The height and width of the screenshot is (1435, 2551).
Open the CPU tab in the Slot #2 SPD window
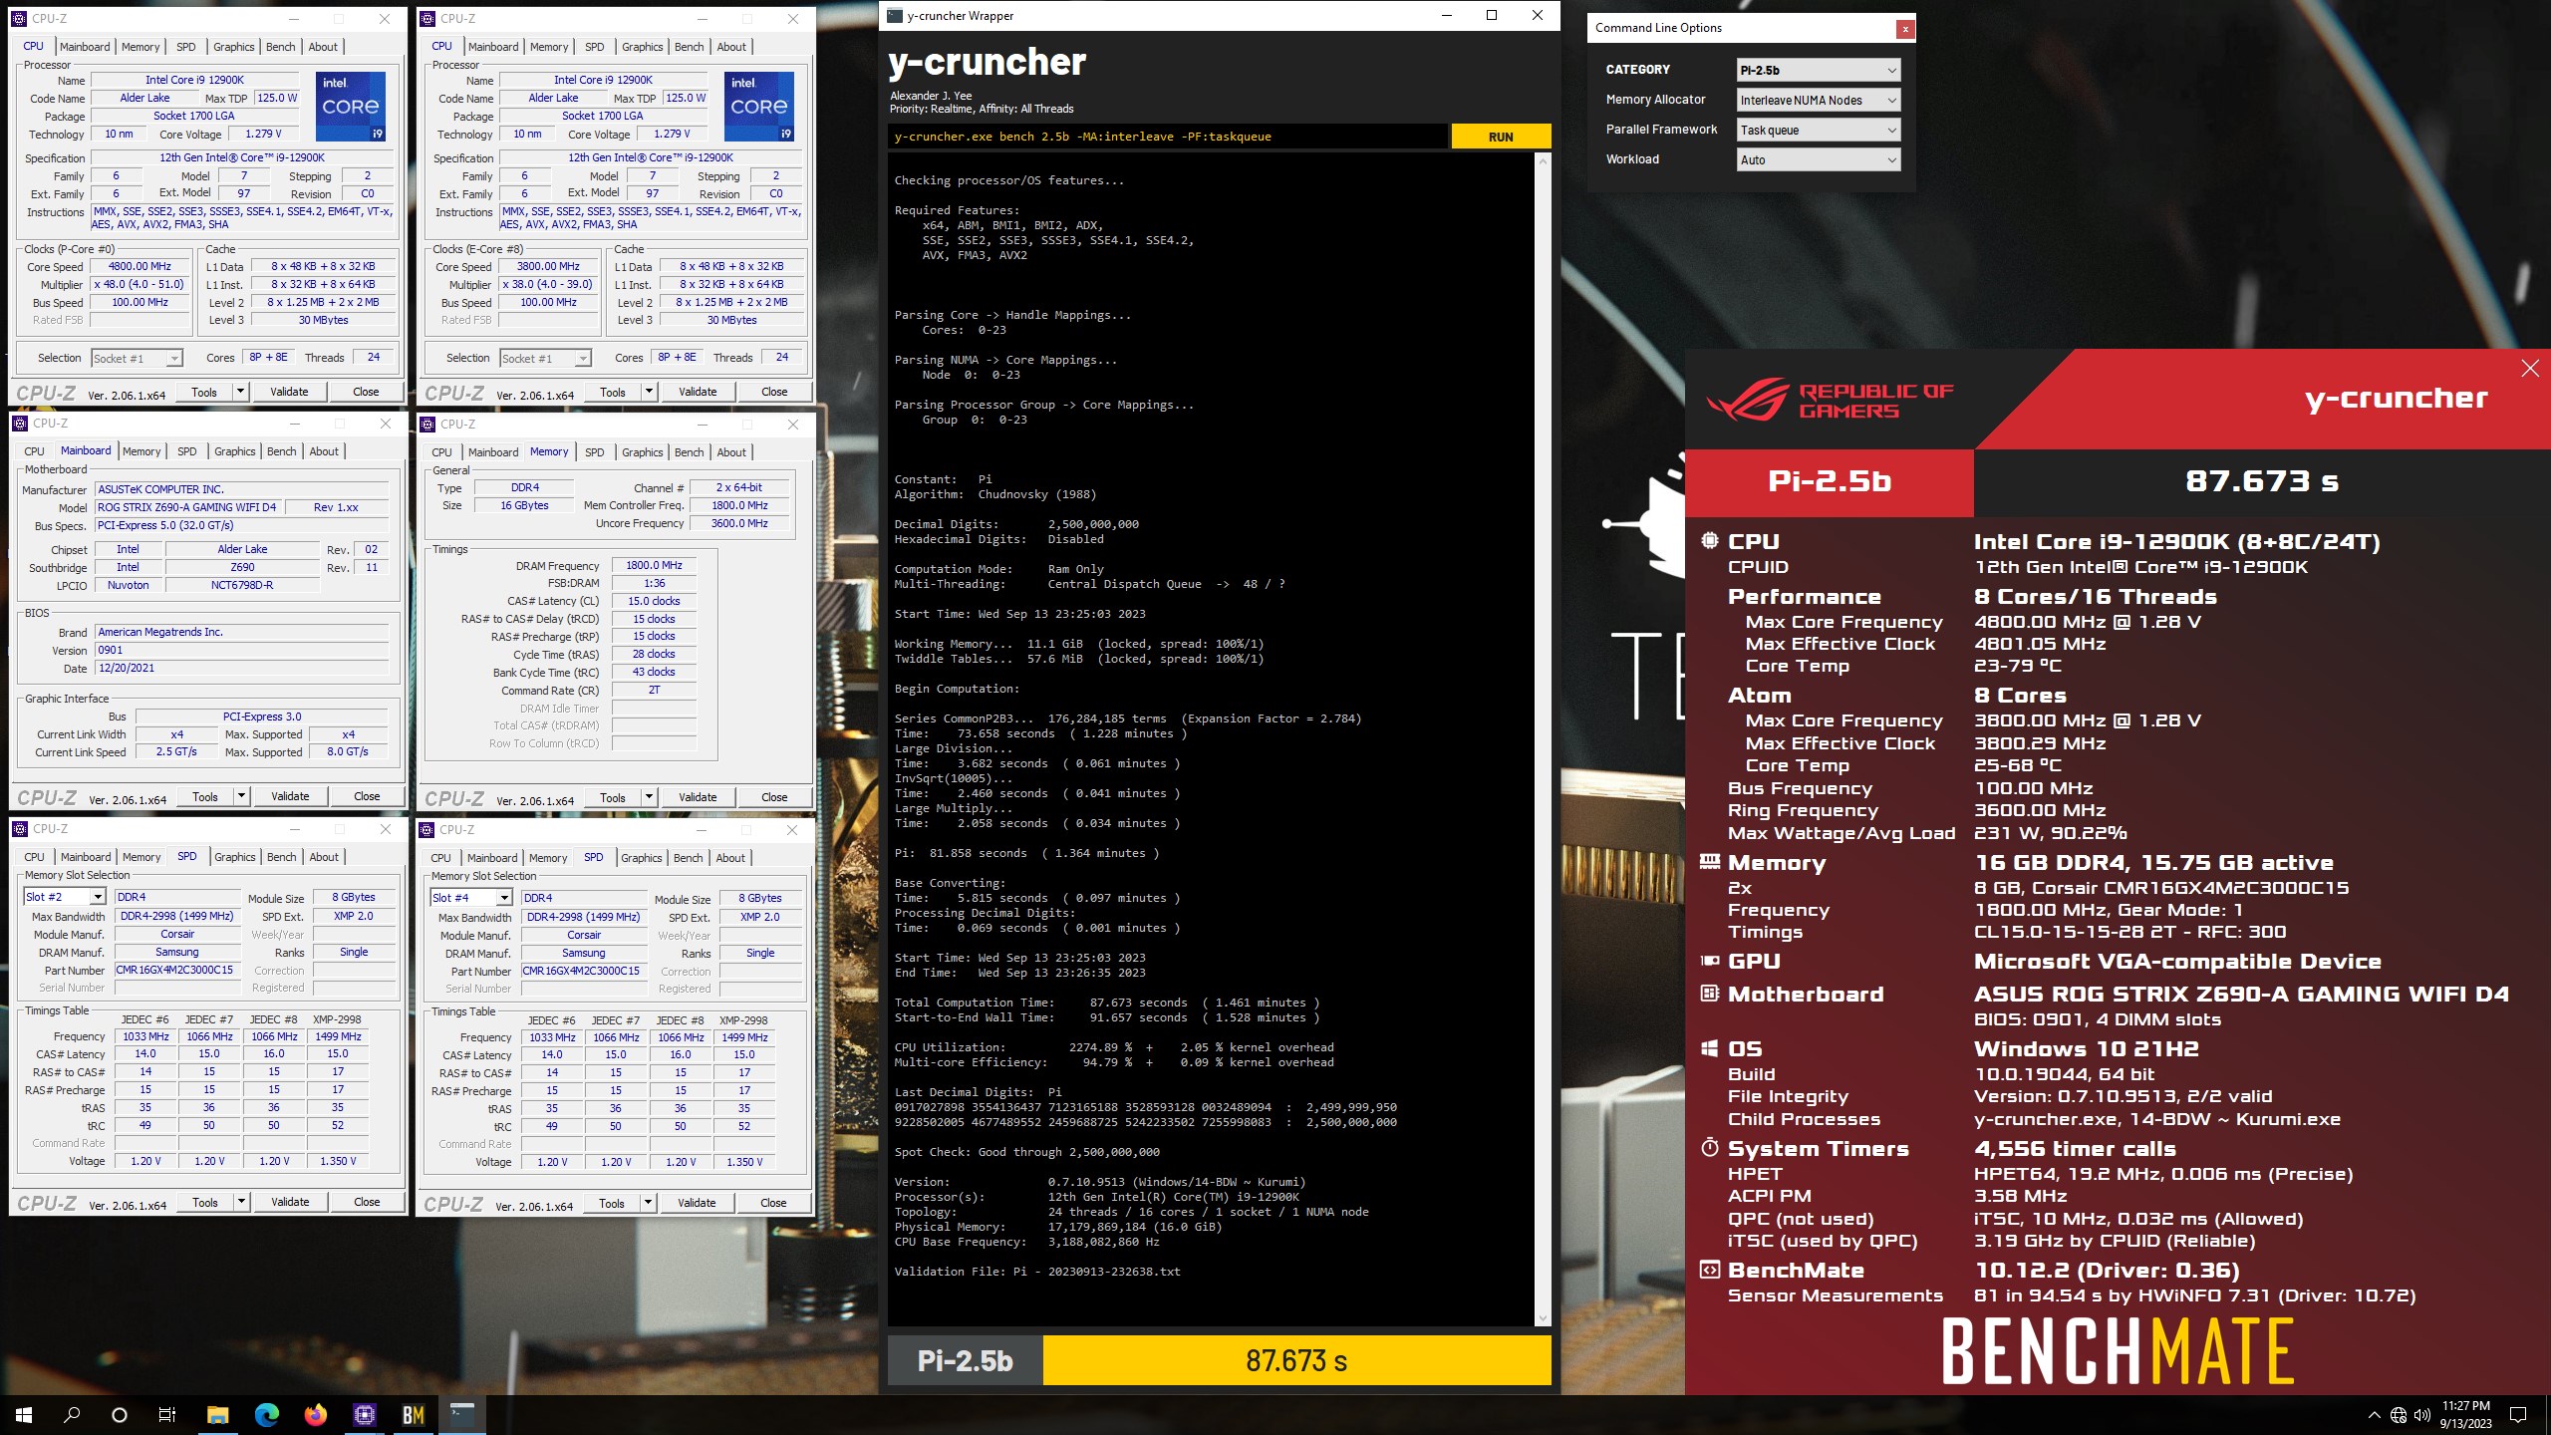click(35, 857)
